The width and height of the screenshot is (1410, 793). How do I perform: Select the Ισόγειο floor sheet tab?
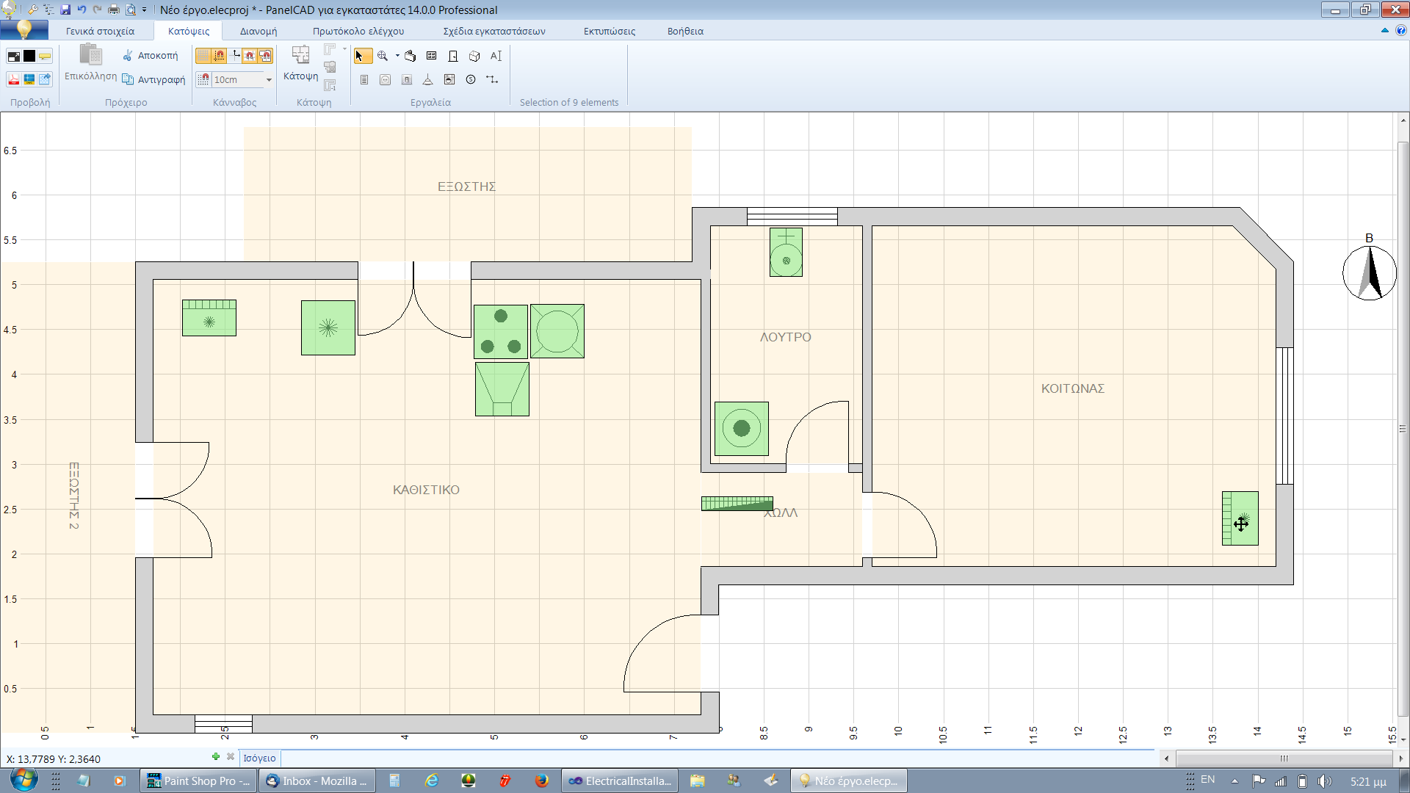tap(260, 758)
